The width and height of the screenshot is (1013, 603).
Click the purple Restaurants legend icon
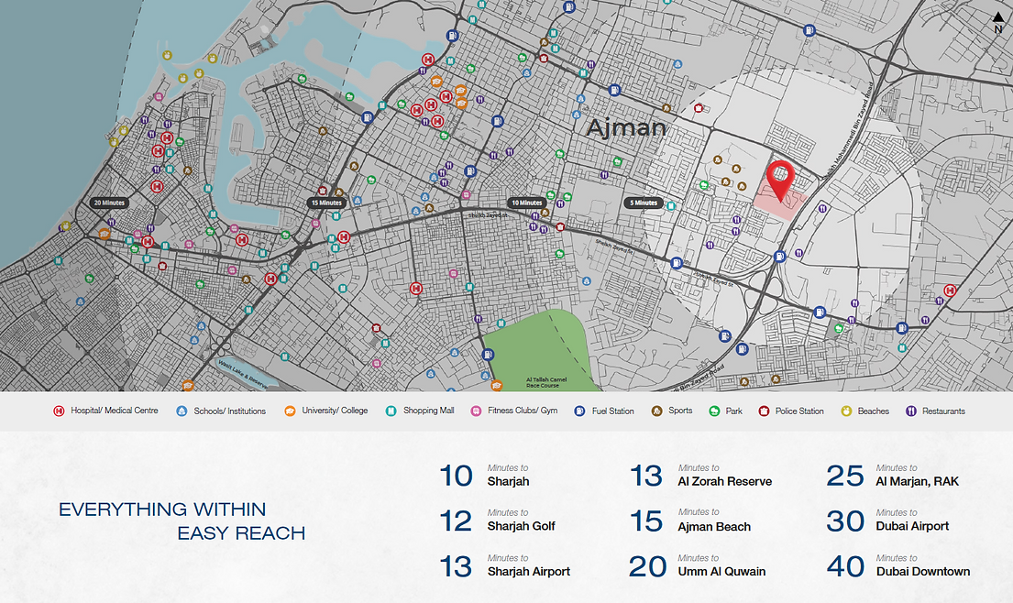pyautogui.click(x=911, y=411)
